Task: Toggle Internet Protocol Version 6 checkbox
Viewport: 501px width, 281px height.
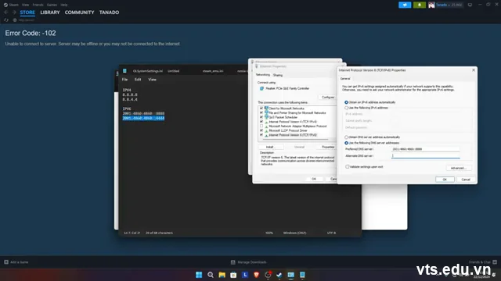Action: point(261,135)
